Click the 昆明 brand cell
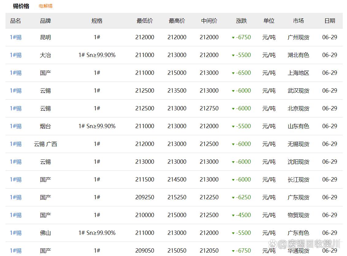 pyautogui.click(x=45, y=37)
